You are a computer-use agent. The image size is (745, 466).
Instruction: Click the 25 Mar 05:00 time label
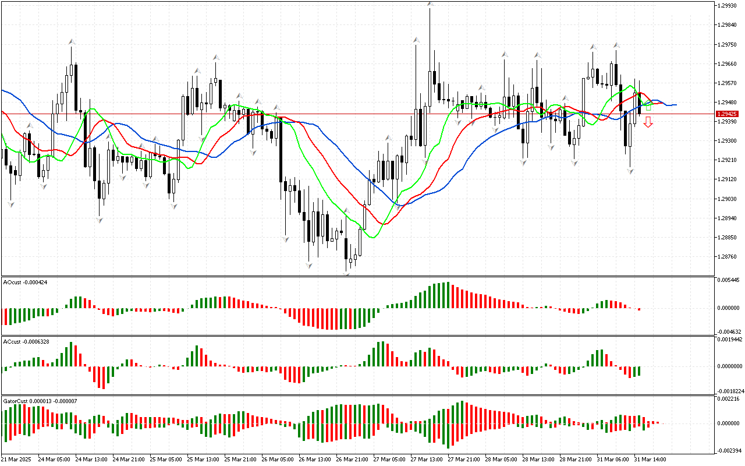(x=166, y=459)
